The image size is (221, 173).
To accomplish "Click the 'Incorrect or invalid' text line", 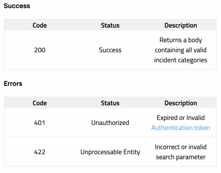I will pyautogui.click(x=181, y=147).
